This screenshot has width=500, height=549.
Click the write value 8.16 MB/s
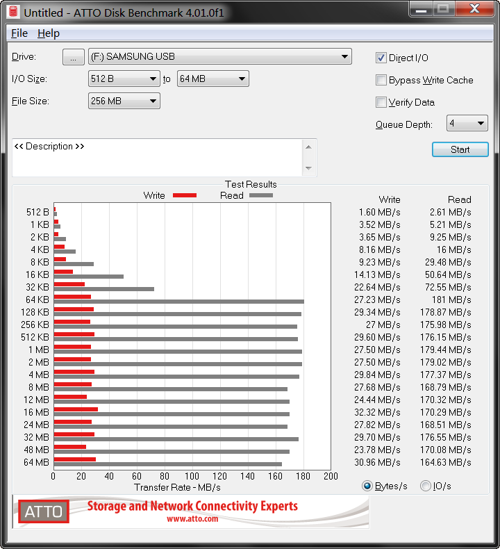coord(380,249)
